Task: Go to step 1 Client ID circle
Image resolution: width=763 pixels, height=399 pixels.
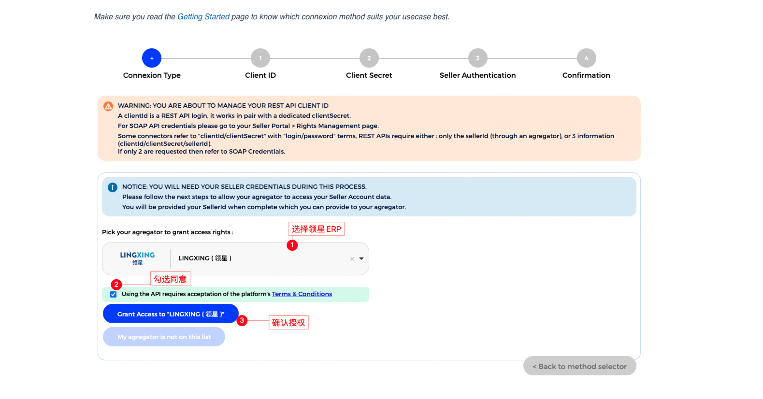Action: (260, 58)
